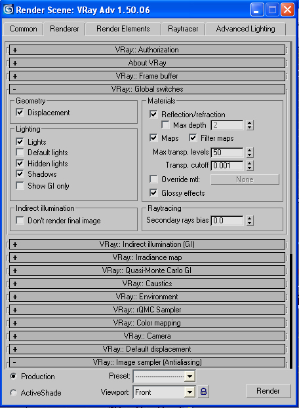This screenshot has height=408, width=299.
Task: Turn off Glossy effects
Action: [153, 193]
